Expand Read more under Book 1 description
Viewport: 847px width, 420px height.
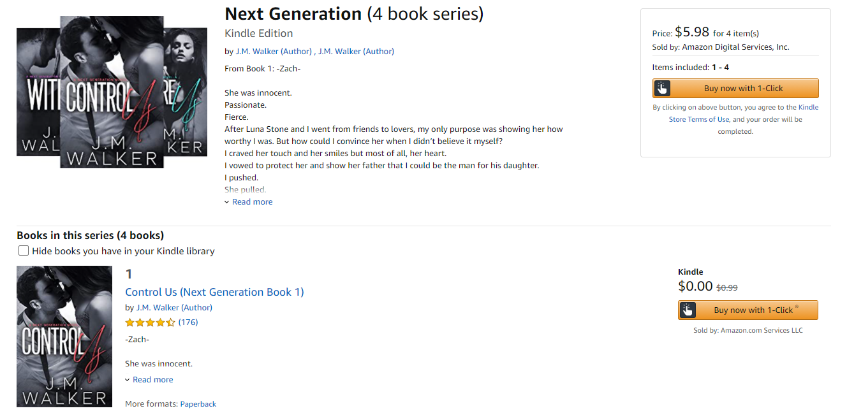152,380
